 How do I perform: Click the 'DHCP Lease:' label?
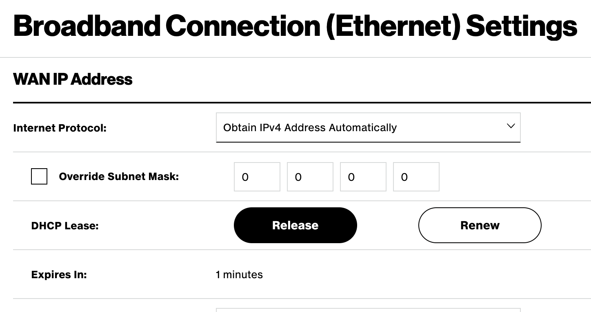[x=65, y=226]
